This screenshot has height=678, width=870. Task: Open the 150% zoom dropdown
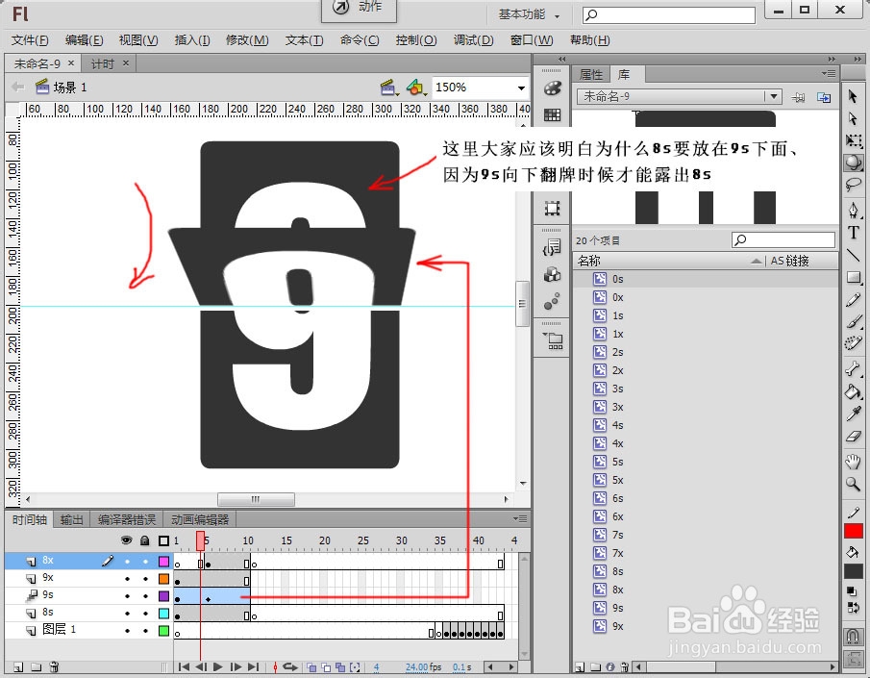pyautogui.click(x=521, y=88)
